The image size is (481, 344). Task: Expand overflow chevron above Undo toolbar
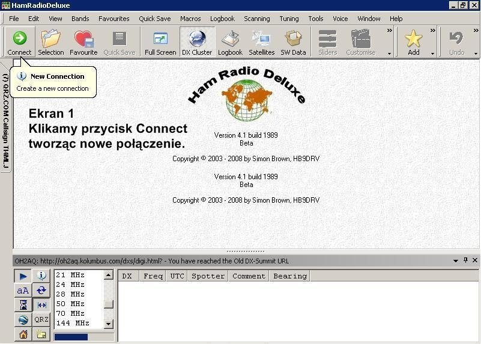(x=476, y=31)
